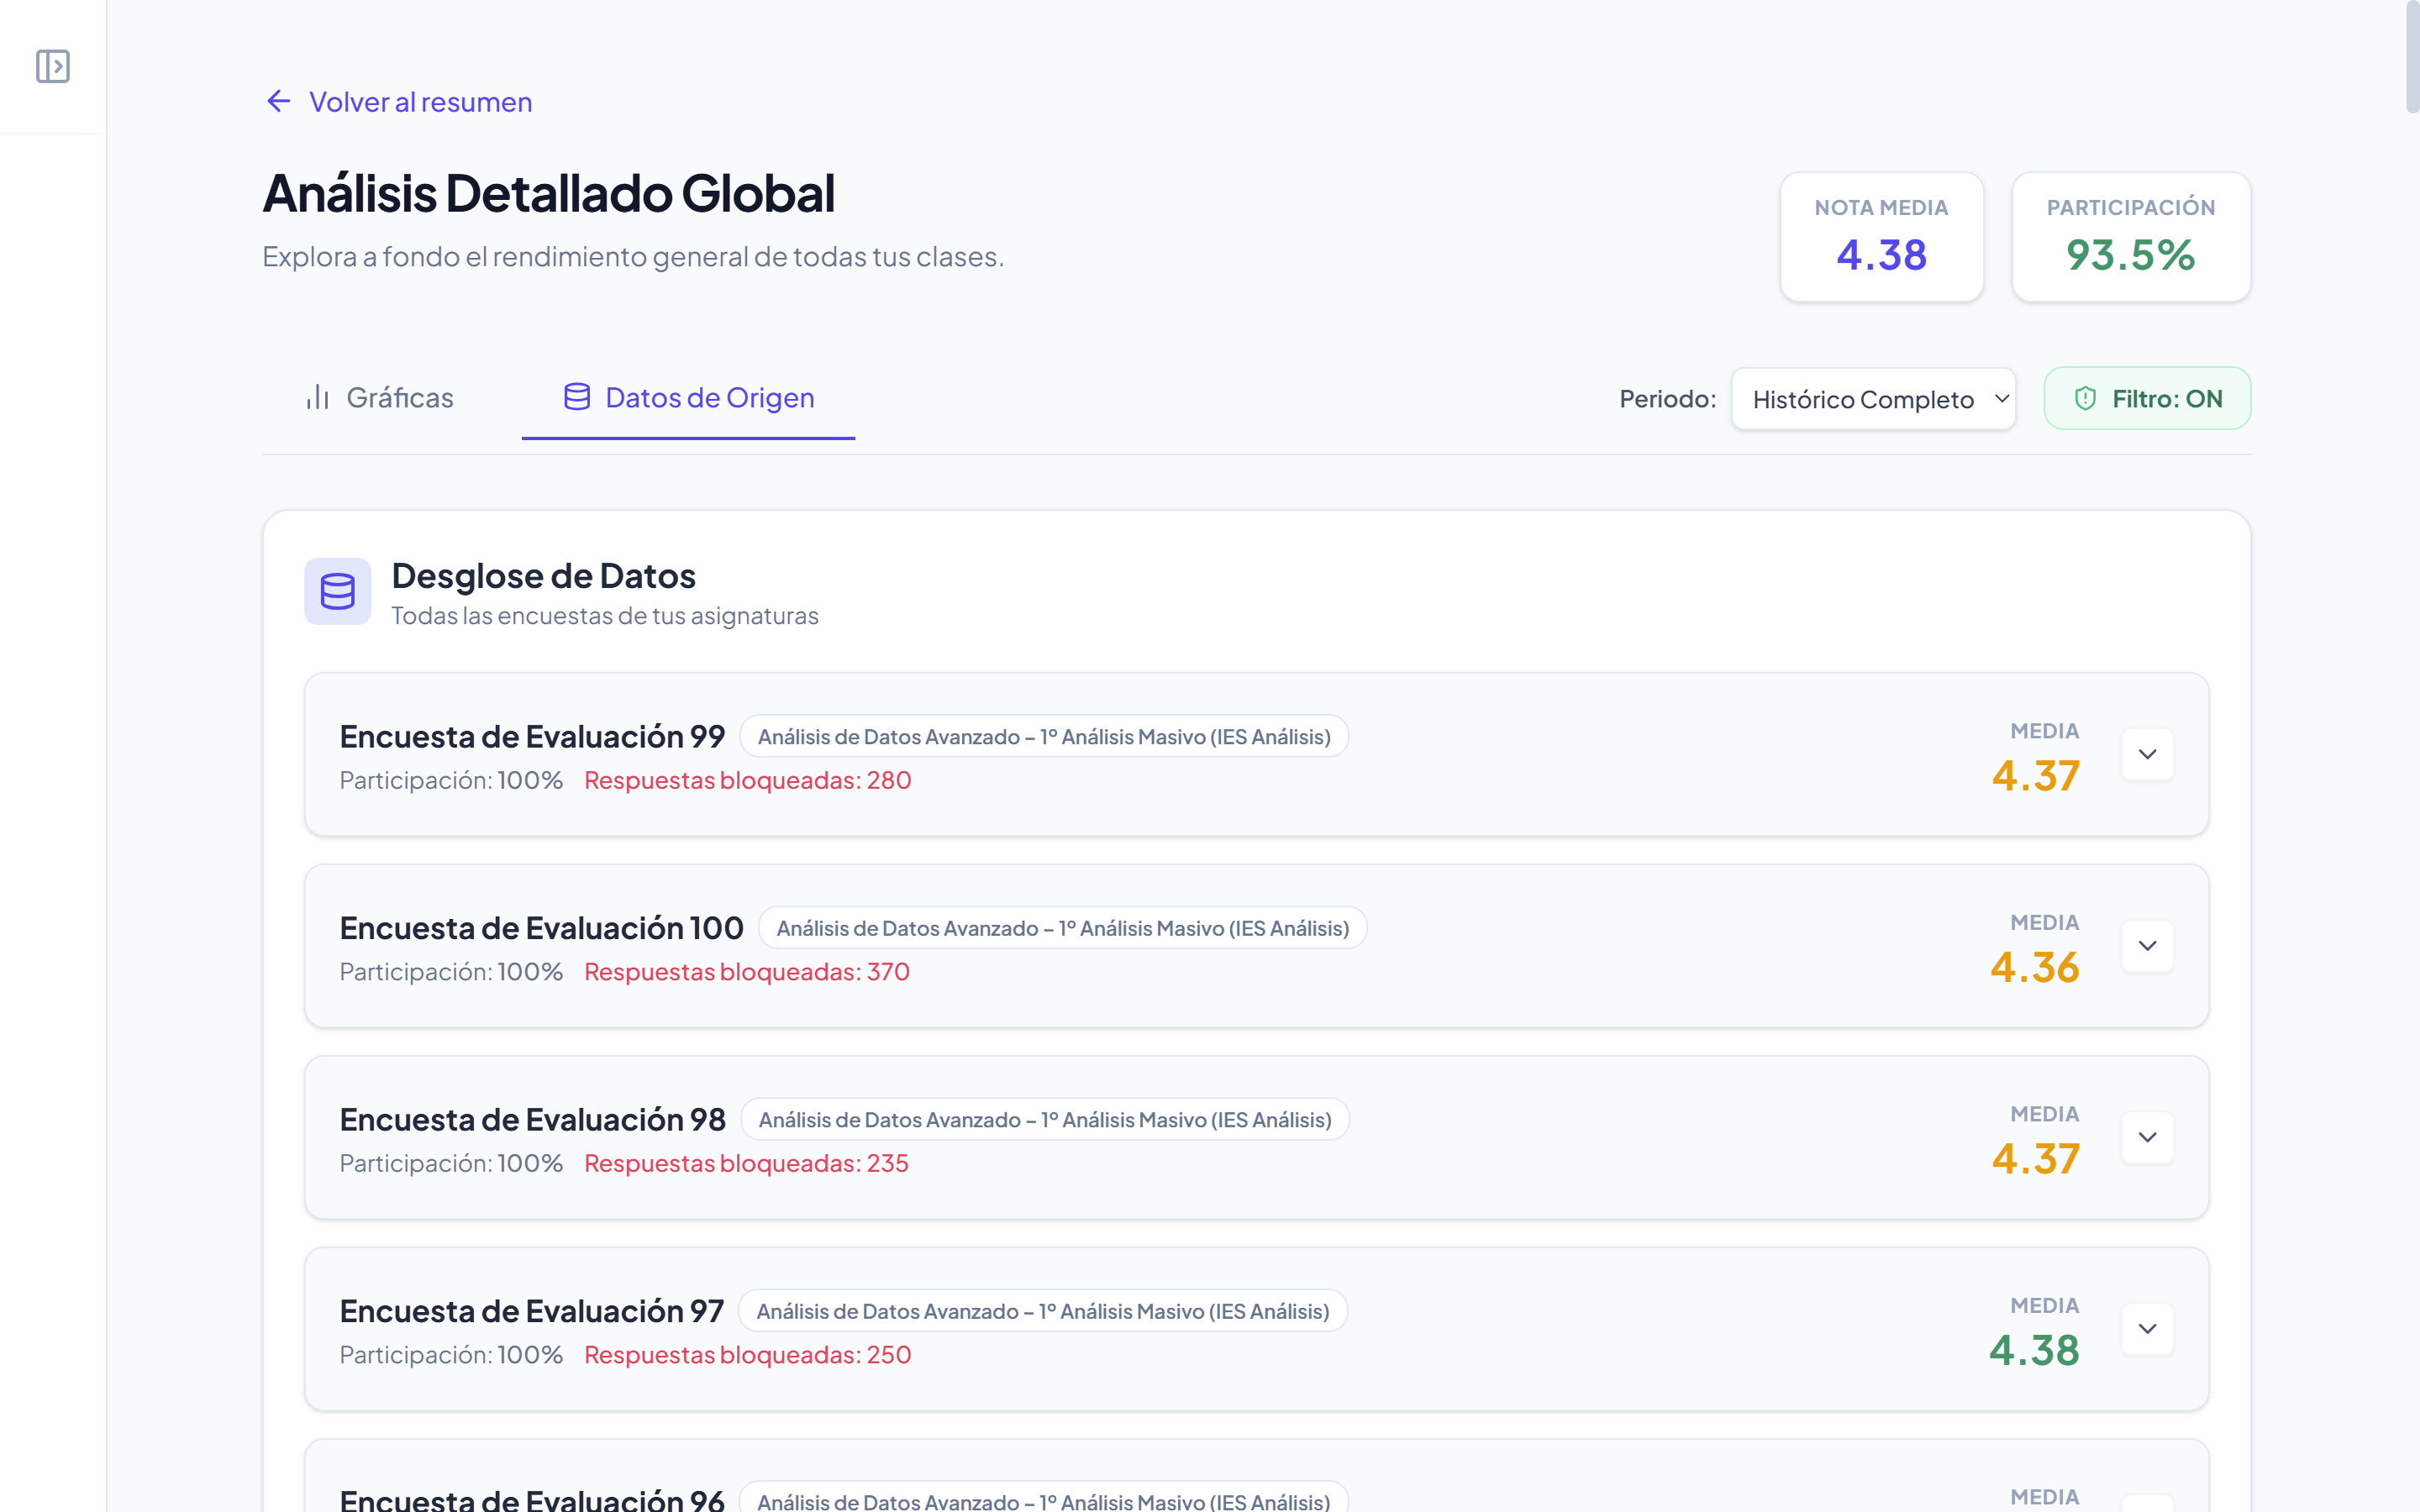Open the Periodo Histórico Completo dropdown
This screenshot has height=1512, width=2420.
click(1873, 399)
